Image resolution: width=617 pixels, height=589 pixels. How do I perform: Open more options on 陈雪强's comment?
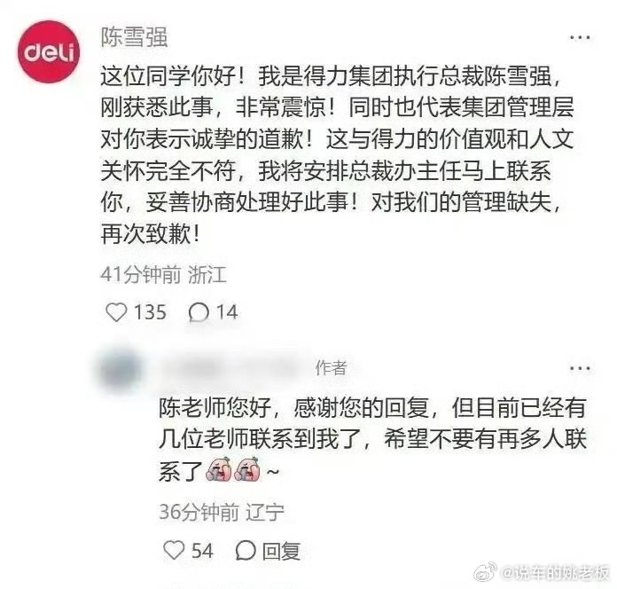point(580,37)
